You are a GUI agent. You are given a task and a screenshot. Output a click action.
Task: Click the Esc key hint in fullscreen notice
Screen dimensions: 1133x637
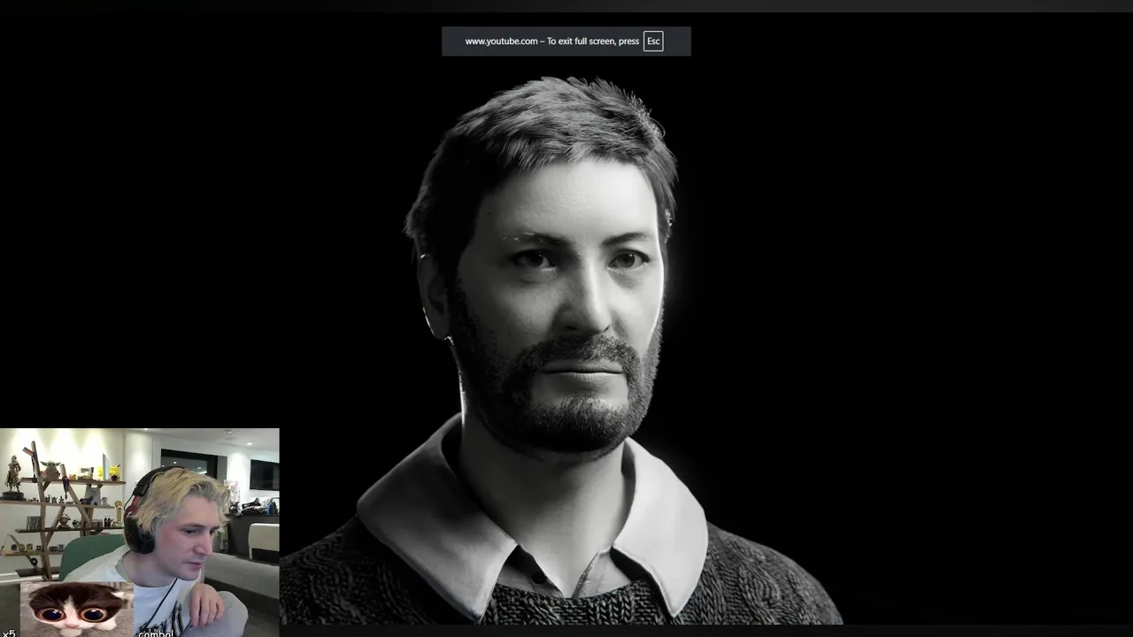(653, 42)
